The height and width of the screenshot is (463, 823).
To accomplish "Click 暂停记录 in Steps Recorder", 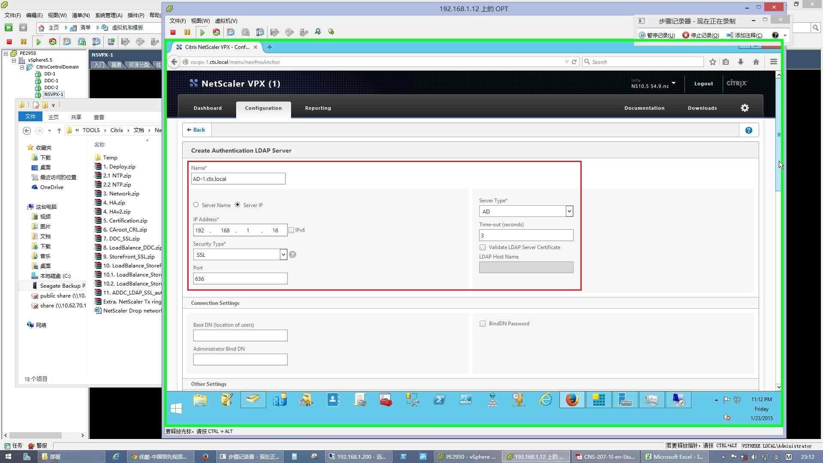I will pyautogui.click(x=657, y=36).
